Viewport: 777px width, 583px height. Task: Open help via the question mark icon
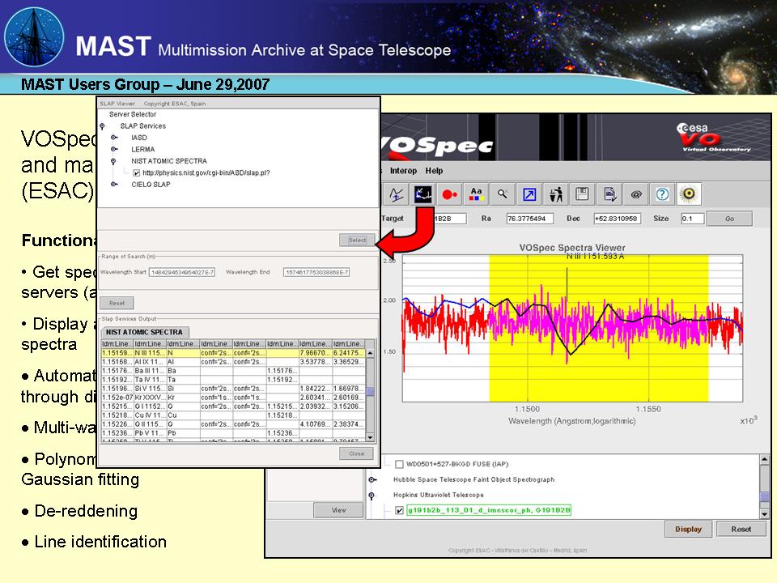coord(663,194)
